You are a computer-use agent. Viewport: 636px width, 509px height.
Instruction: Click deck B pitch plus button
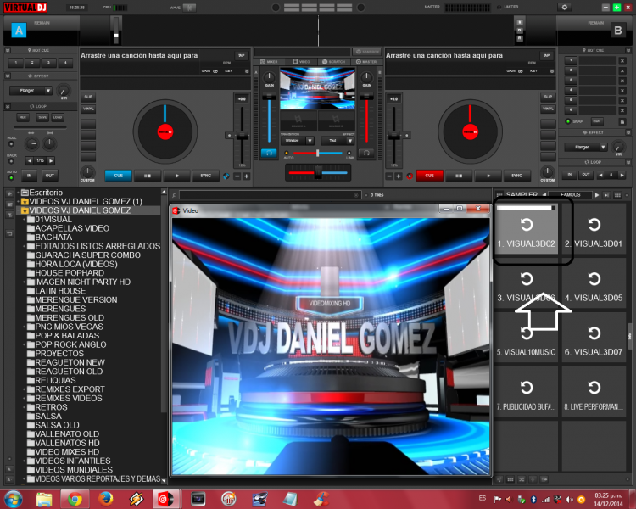tap(399, 176)
